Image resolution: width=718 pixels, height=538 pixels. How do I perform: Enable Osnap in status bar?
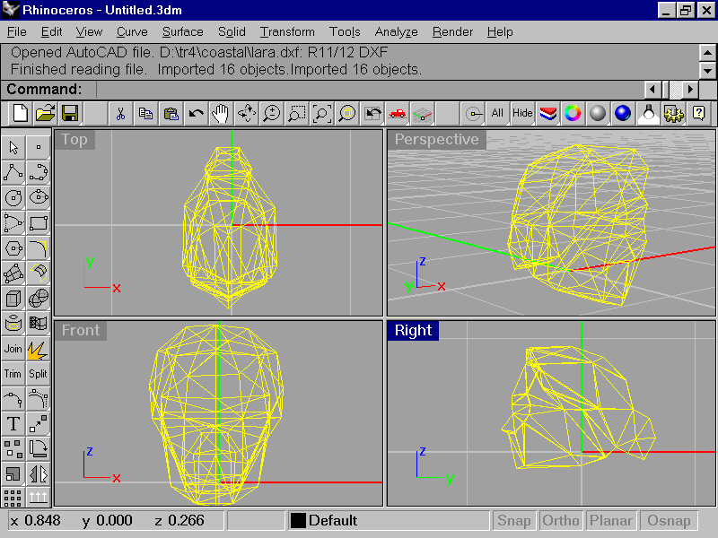coord(669,521)
